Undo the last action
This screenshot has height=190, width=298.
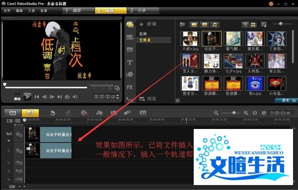click(x=53, y=113)
